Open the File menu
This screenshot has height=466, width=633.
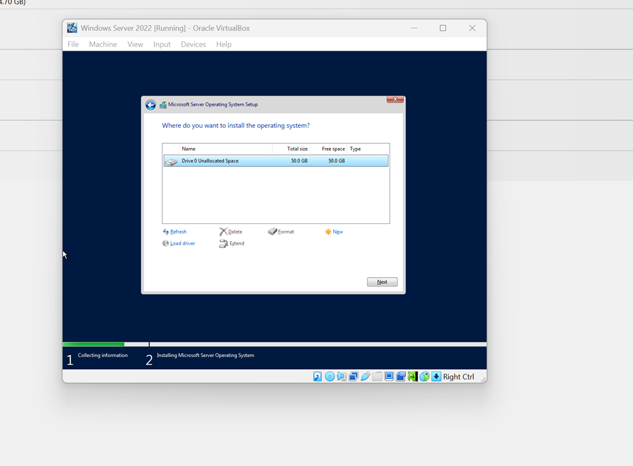click(73, 44)
